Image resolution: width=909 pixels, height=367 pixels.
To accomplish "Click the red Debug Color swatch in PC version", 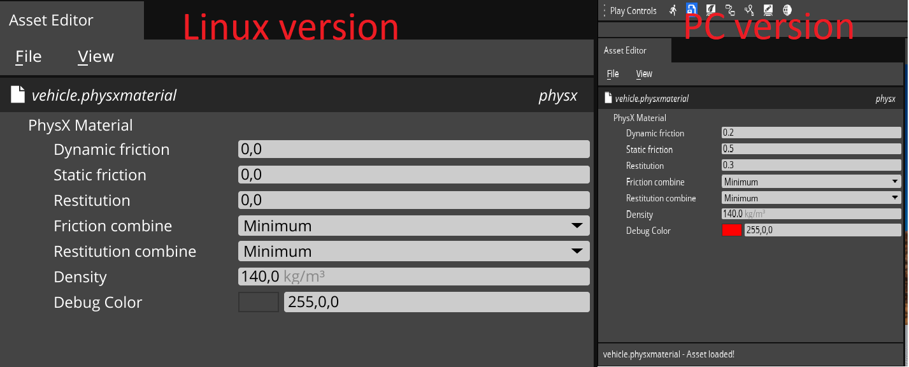I will point(732,231).
